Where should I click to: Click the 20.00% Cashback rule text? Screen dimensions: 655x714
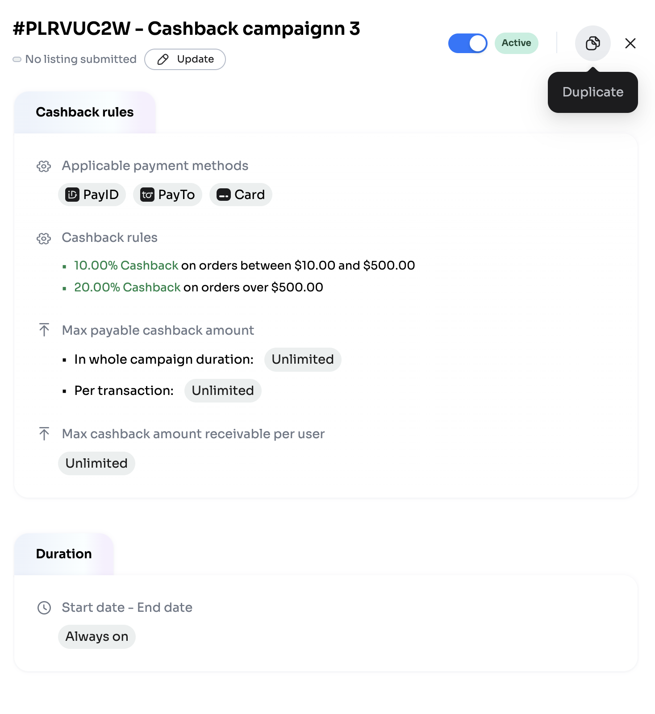coord(127,287)
